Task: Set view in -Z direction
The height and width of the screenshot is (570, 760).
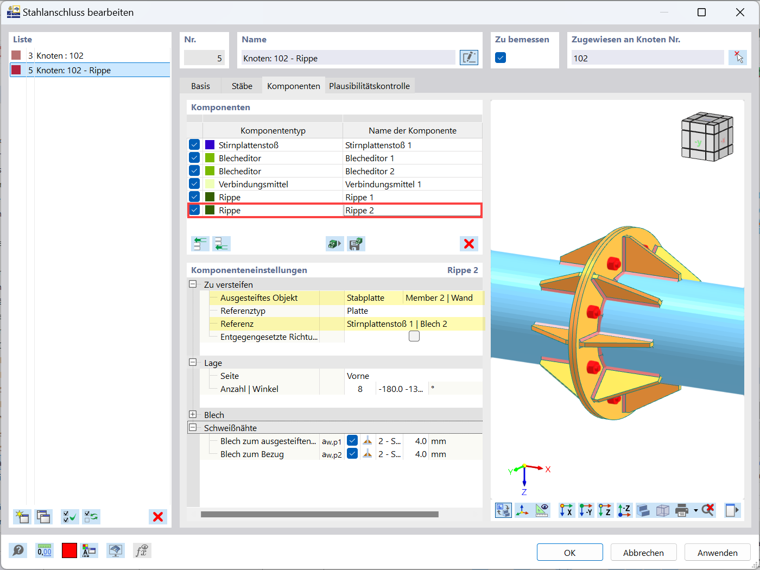Action: tap(624, 510)
